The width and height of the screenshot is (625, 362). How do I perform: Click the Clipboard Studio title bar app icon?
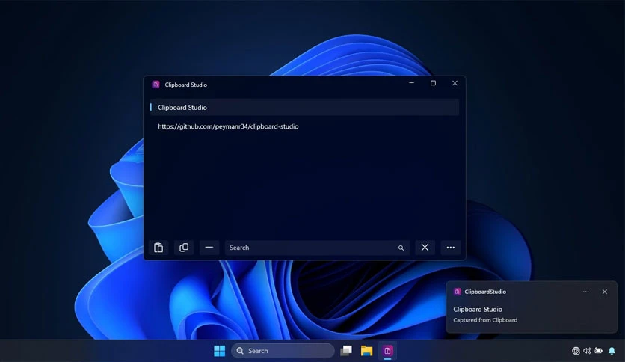pyautogui.click(x=156, y=85)
